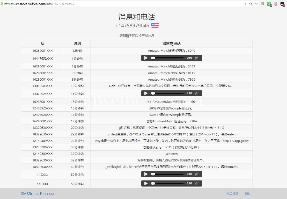
Task: Click the ych.com message cell
Action: tap(172, 154)
